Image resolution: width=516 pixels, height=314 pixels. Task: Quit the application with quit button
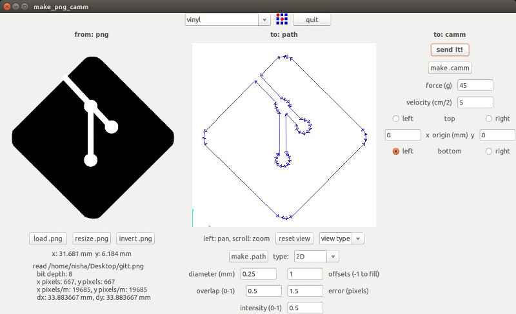[312, 20]
